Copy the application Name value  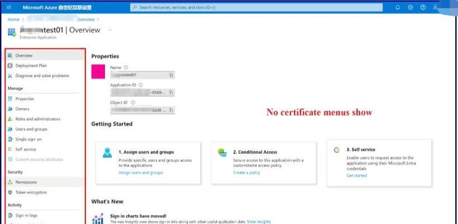pyautogui.click(x=171, y=75)
